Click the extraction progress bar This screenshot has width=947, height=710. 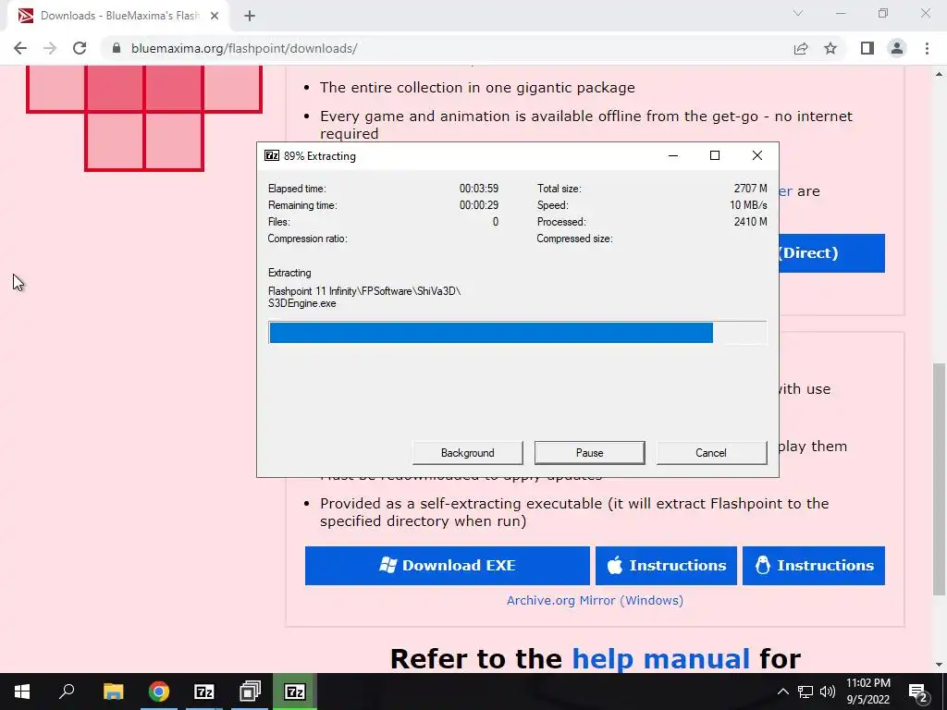pyautogui.click(x=518, y=333)
